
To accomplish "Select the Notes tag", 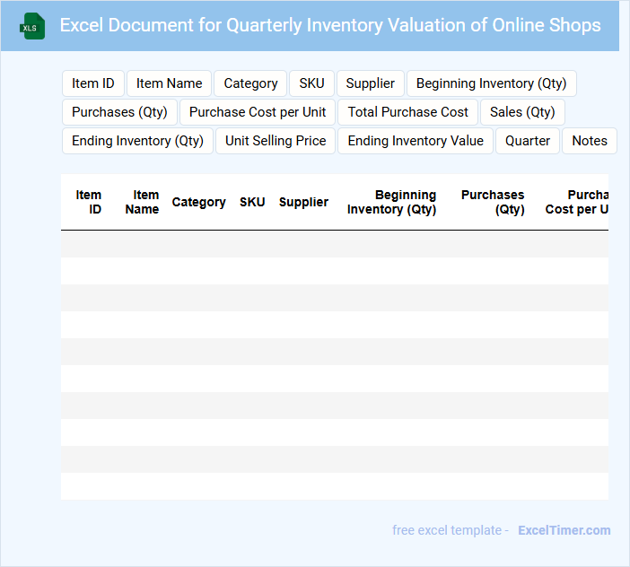I will (x=589, y=141).
